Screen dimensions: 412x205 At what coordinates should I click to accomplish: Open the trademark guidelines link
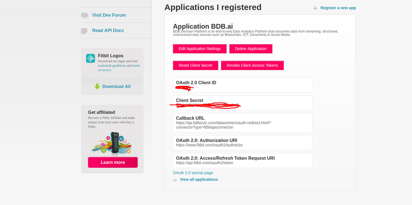tap(112, 66)
